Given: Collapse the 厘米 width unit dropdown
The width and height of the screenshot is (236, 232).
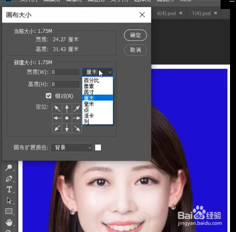Looking at the screenshot, I should coord(98,72).
